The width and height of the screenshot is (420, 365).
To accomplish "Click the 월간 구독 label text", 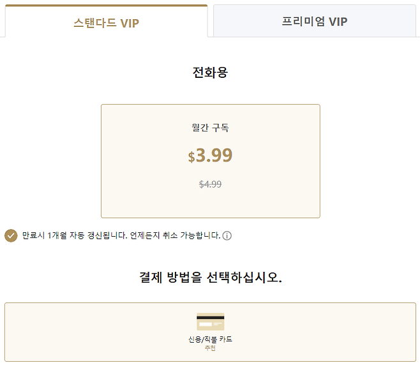I will click(210, 128).
